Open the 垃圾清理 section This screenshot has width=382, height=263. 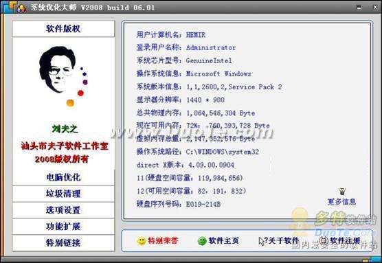(x=63, y=194)
